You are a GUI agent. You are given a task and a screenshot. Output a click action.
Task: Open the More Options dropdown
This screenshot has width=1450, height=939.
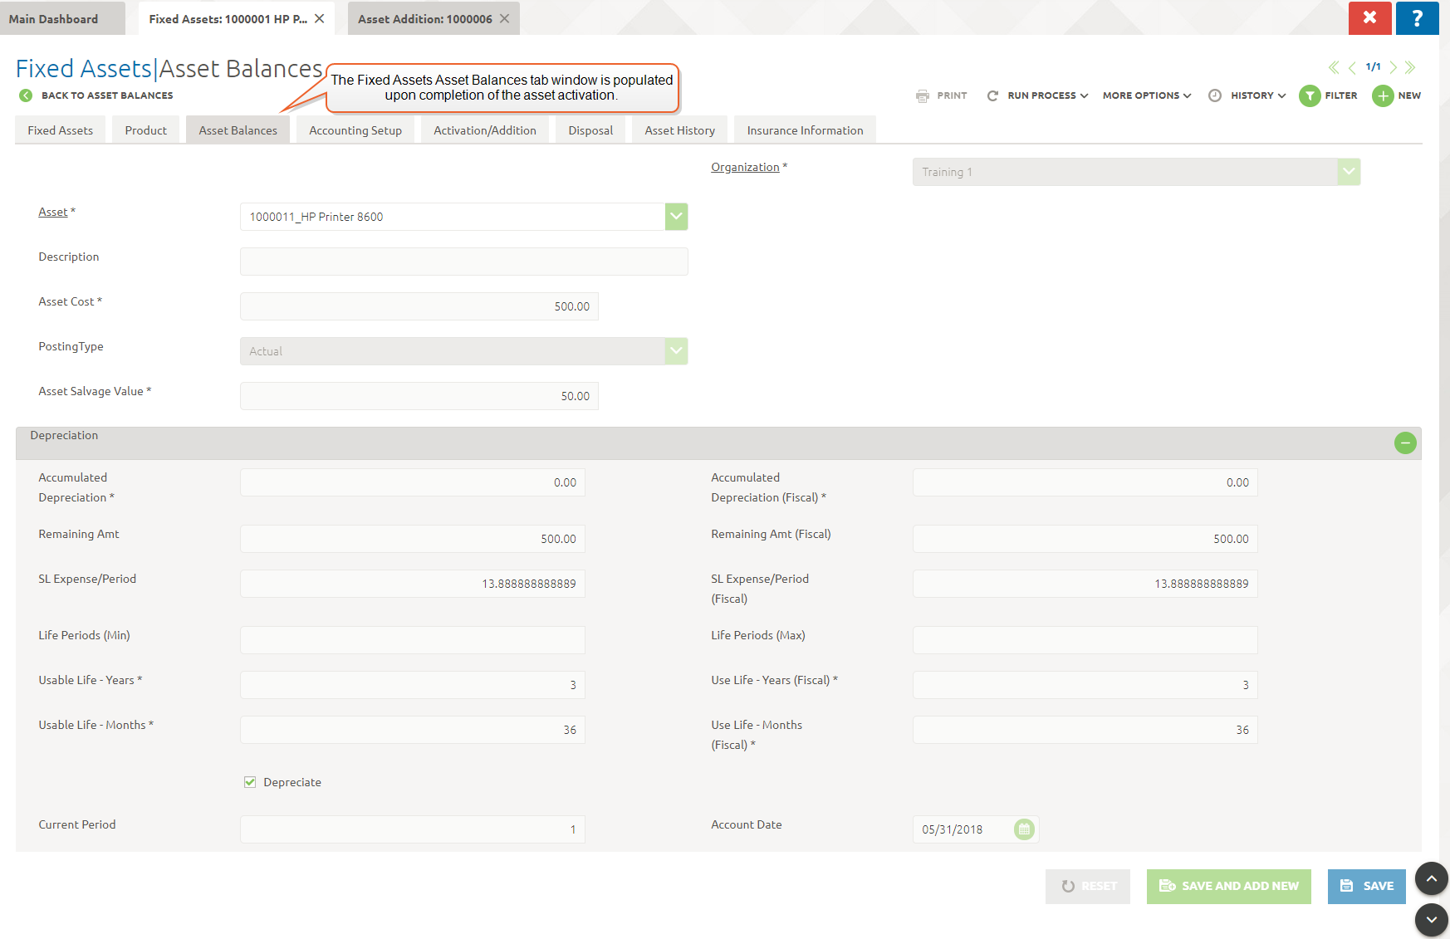click(x=1146, y=96)
